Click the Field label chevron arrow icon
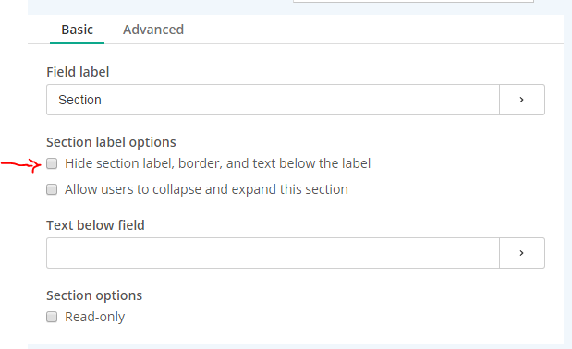The width and height of the screenshot is (572, 349). pyautogui.click(x=522, y=100)
